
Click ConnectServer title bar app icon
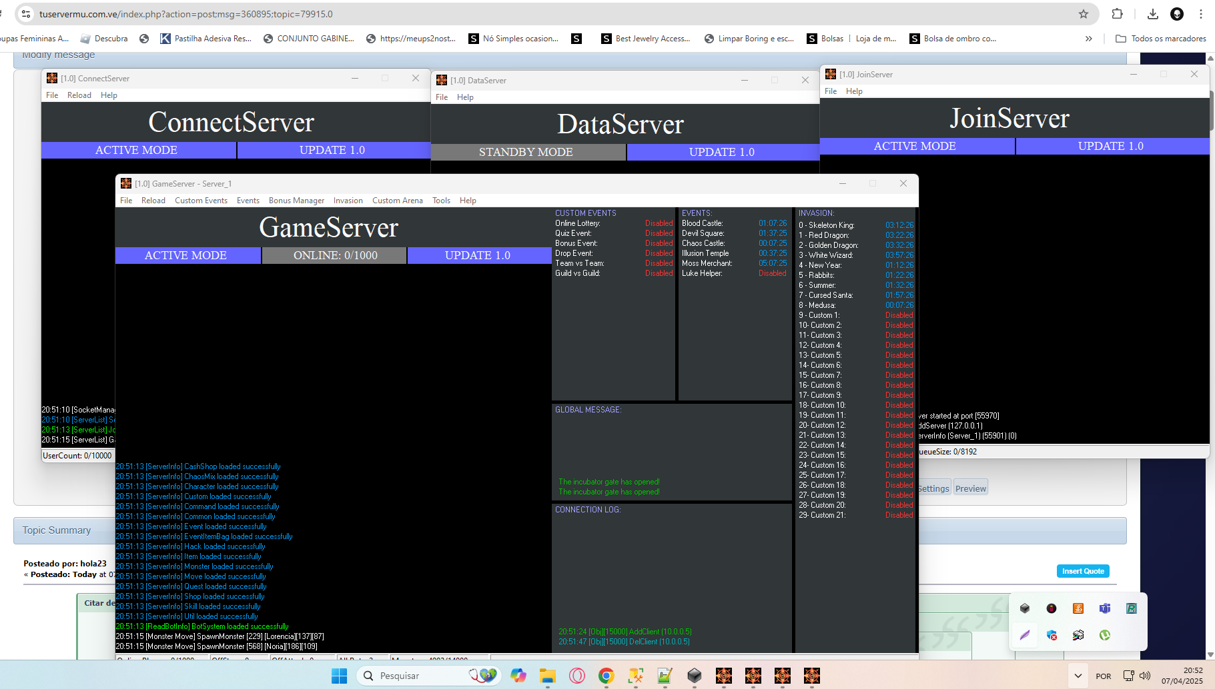[x=52, y=78]
